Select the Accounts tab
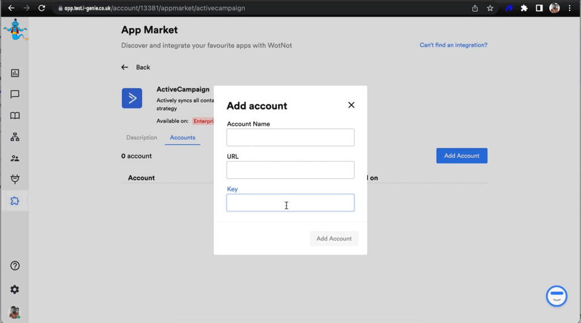Viewport: 581px width, 323px height. 182,138
